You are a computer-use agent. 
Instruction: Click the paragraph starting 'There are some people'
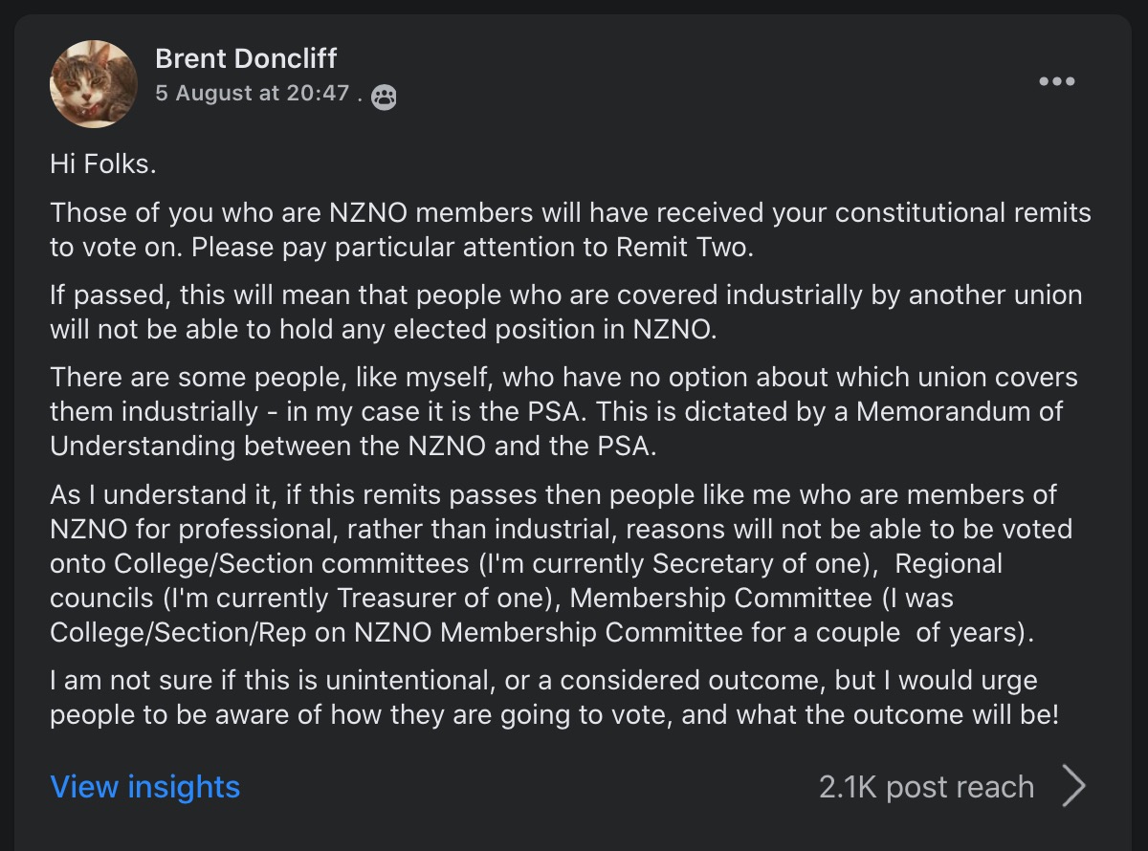[x=564, y=411]
